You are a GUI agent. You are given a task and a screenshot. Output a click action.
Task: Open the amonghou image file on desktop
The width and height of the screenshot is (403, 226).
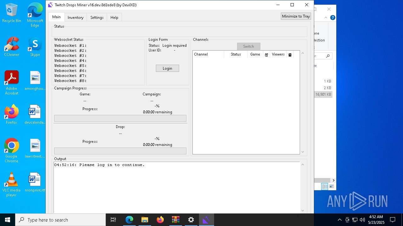point(35,81)
